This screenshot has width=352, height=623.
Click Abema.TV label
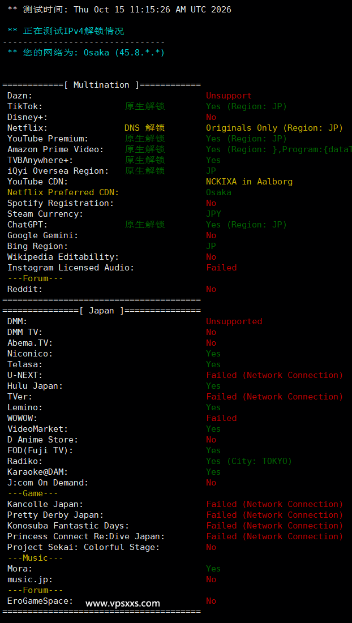(30, 343)
